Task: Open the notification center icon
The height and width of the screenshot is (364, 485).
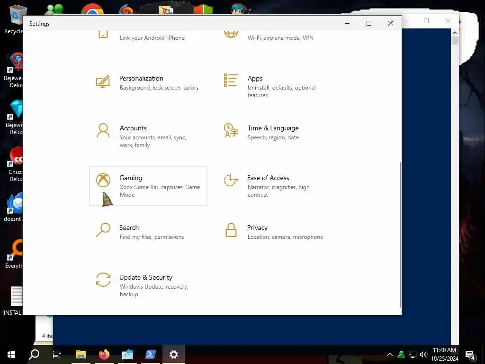Action: point(470,355)
